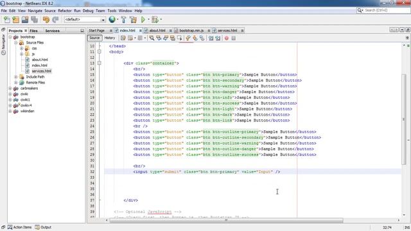Run the project with green play icon
The width and height of the screenshot is (411, 231).
click(x=143, y=20)
